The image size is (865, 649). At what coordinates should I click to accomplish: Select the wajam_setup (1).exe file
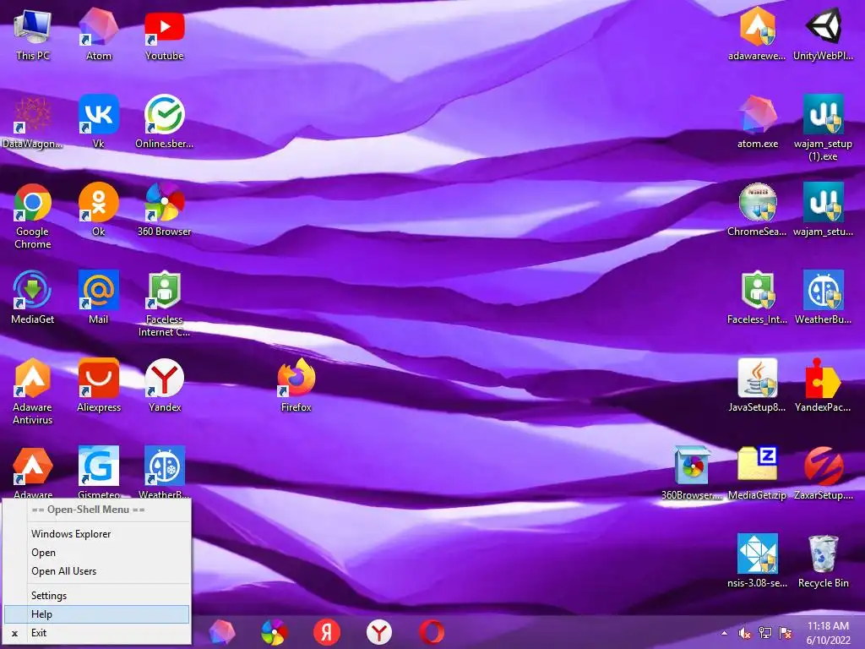click(823, 128)
